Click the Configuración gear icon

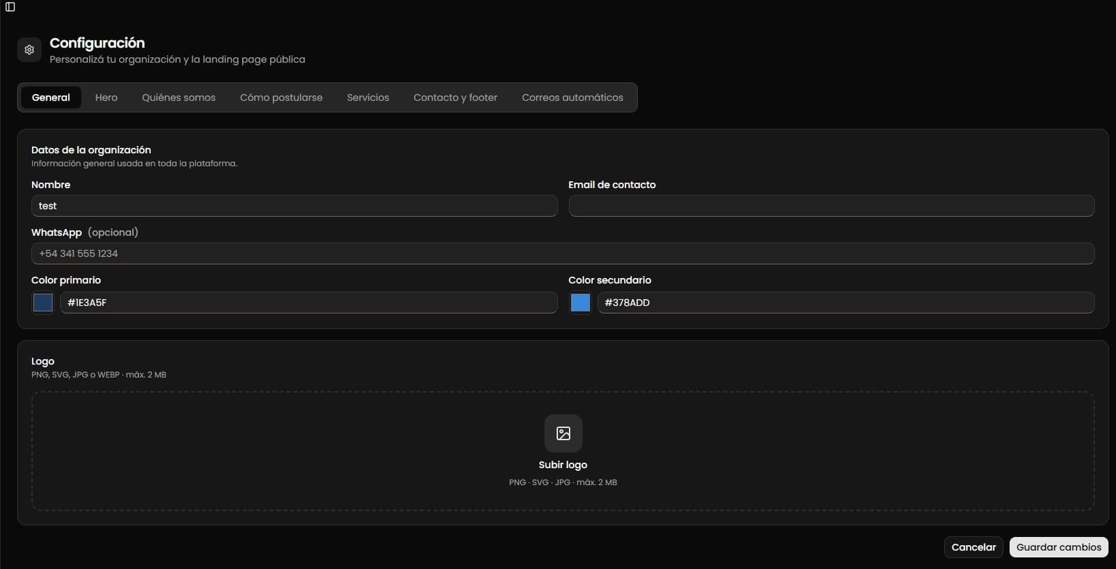pos(29,50)
